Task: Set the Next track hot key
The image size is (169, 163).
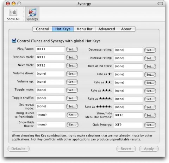Action: click(x=72, y=66)
